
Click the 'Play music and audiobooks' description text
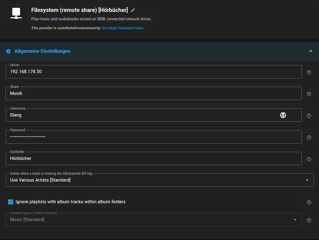[x=91, y=19]
